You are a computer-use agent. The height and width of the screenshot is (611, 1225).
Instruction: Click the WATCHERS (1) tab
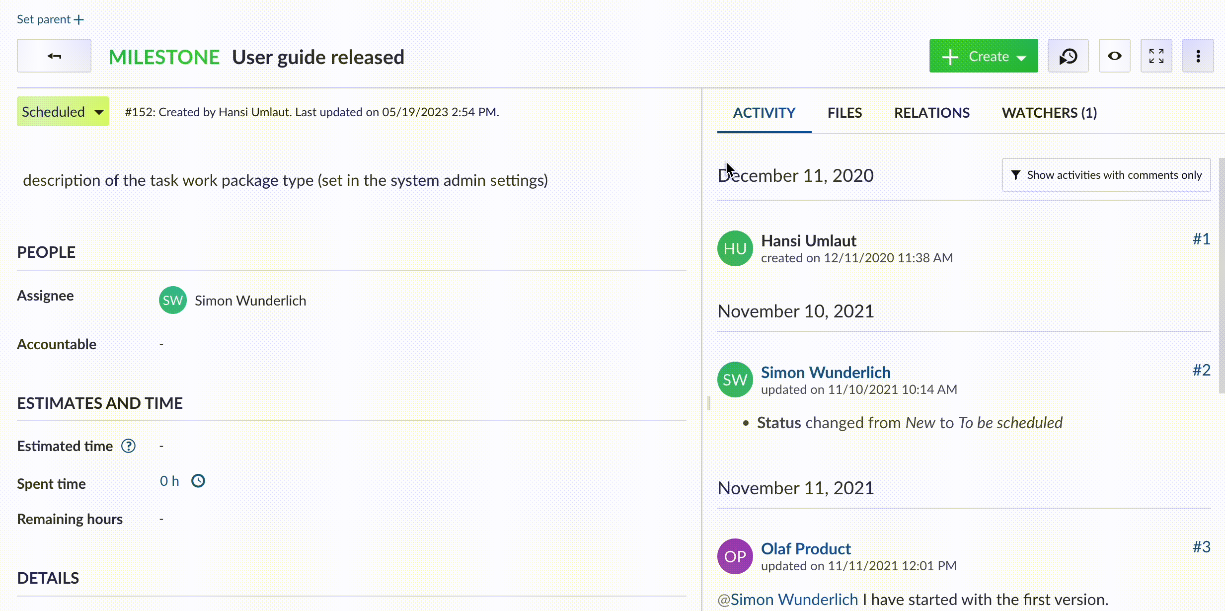pos(1050,112)
